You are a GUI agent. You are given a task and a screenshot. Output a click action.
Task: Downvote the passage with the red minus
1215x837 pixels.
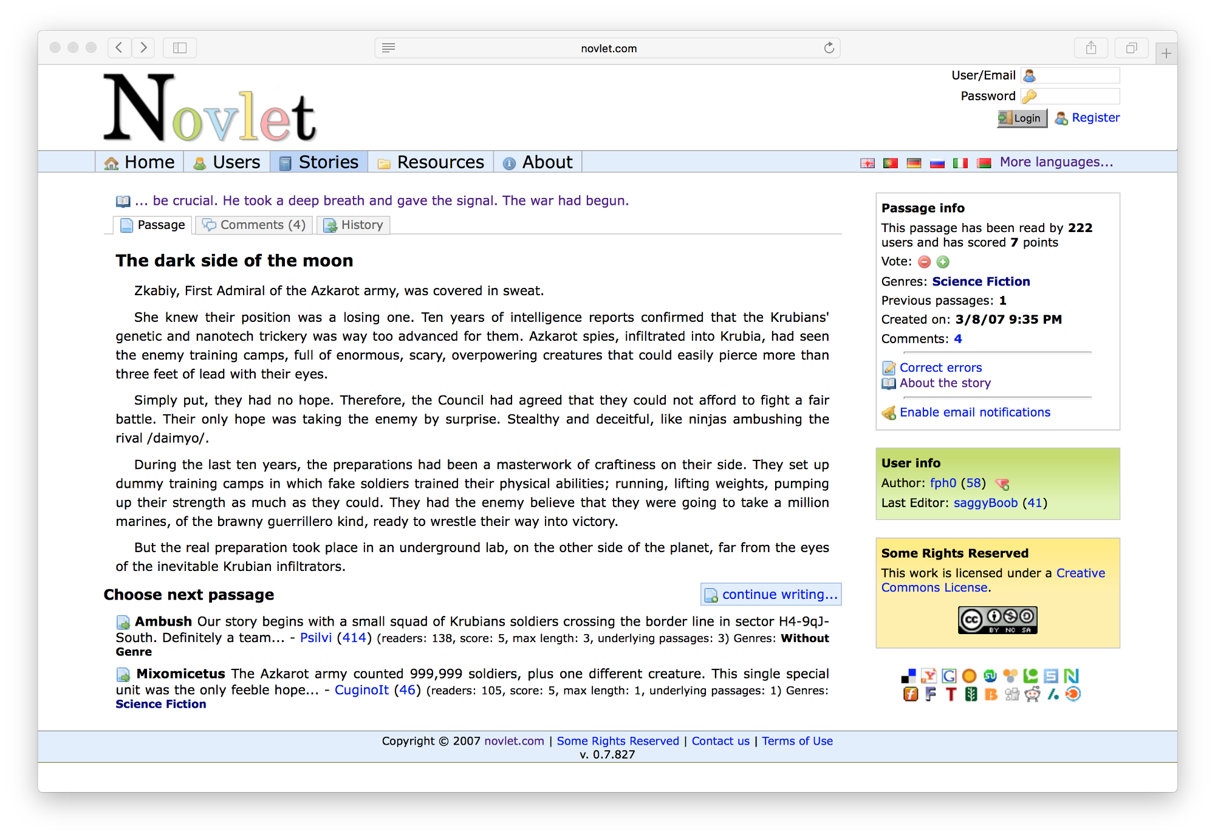(x=923, y=262)
